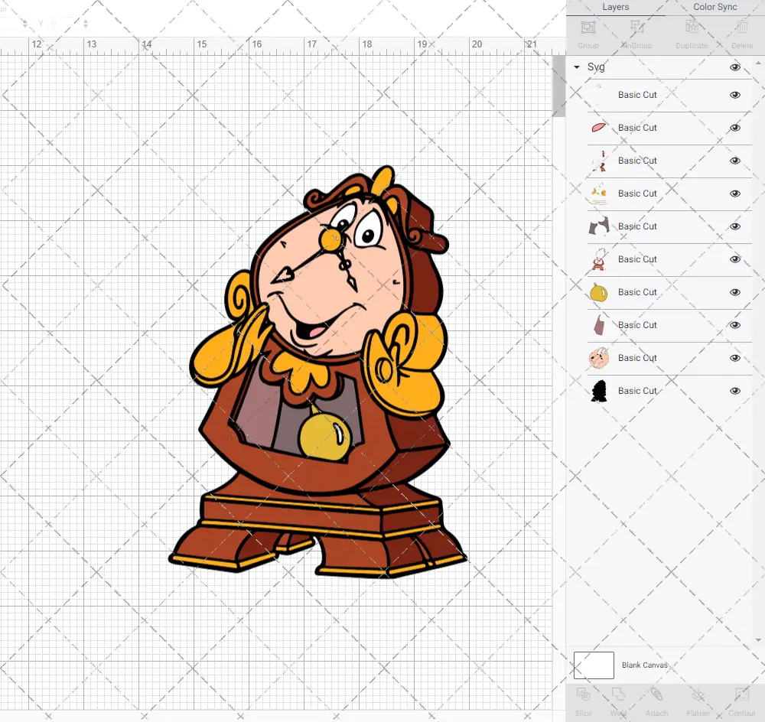Select the red outline figure thumbnail
The height and width of the screenshot is (722, 765).
[x=599, y=259]
